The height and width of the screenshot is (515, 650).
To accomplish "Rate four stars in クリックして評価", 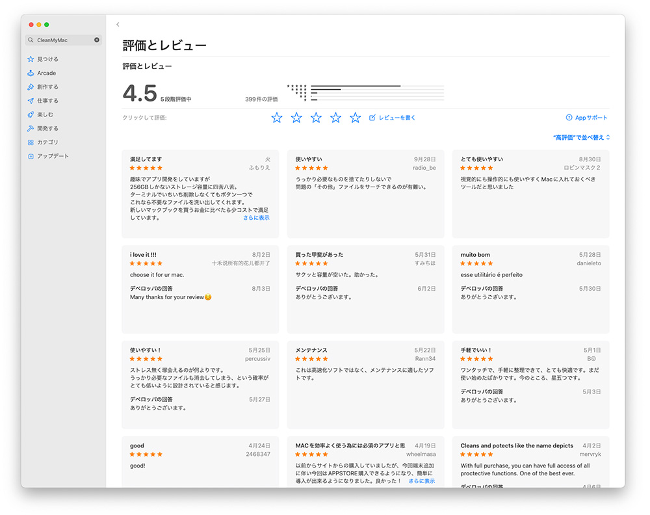I will click(x=335, y=118).
